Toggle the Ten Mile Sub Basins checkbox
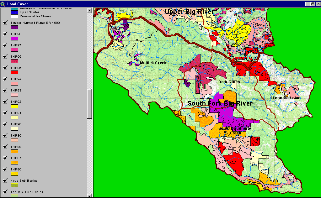321x198 pixels. (x=5, y=192)
